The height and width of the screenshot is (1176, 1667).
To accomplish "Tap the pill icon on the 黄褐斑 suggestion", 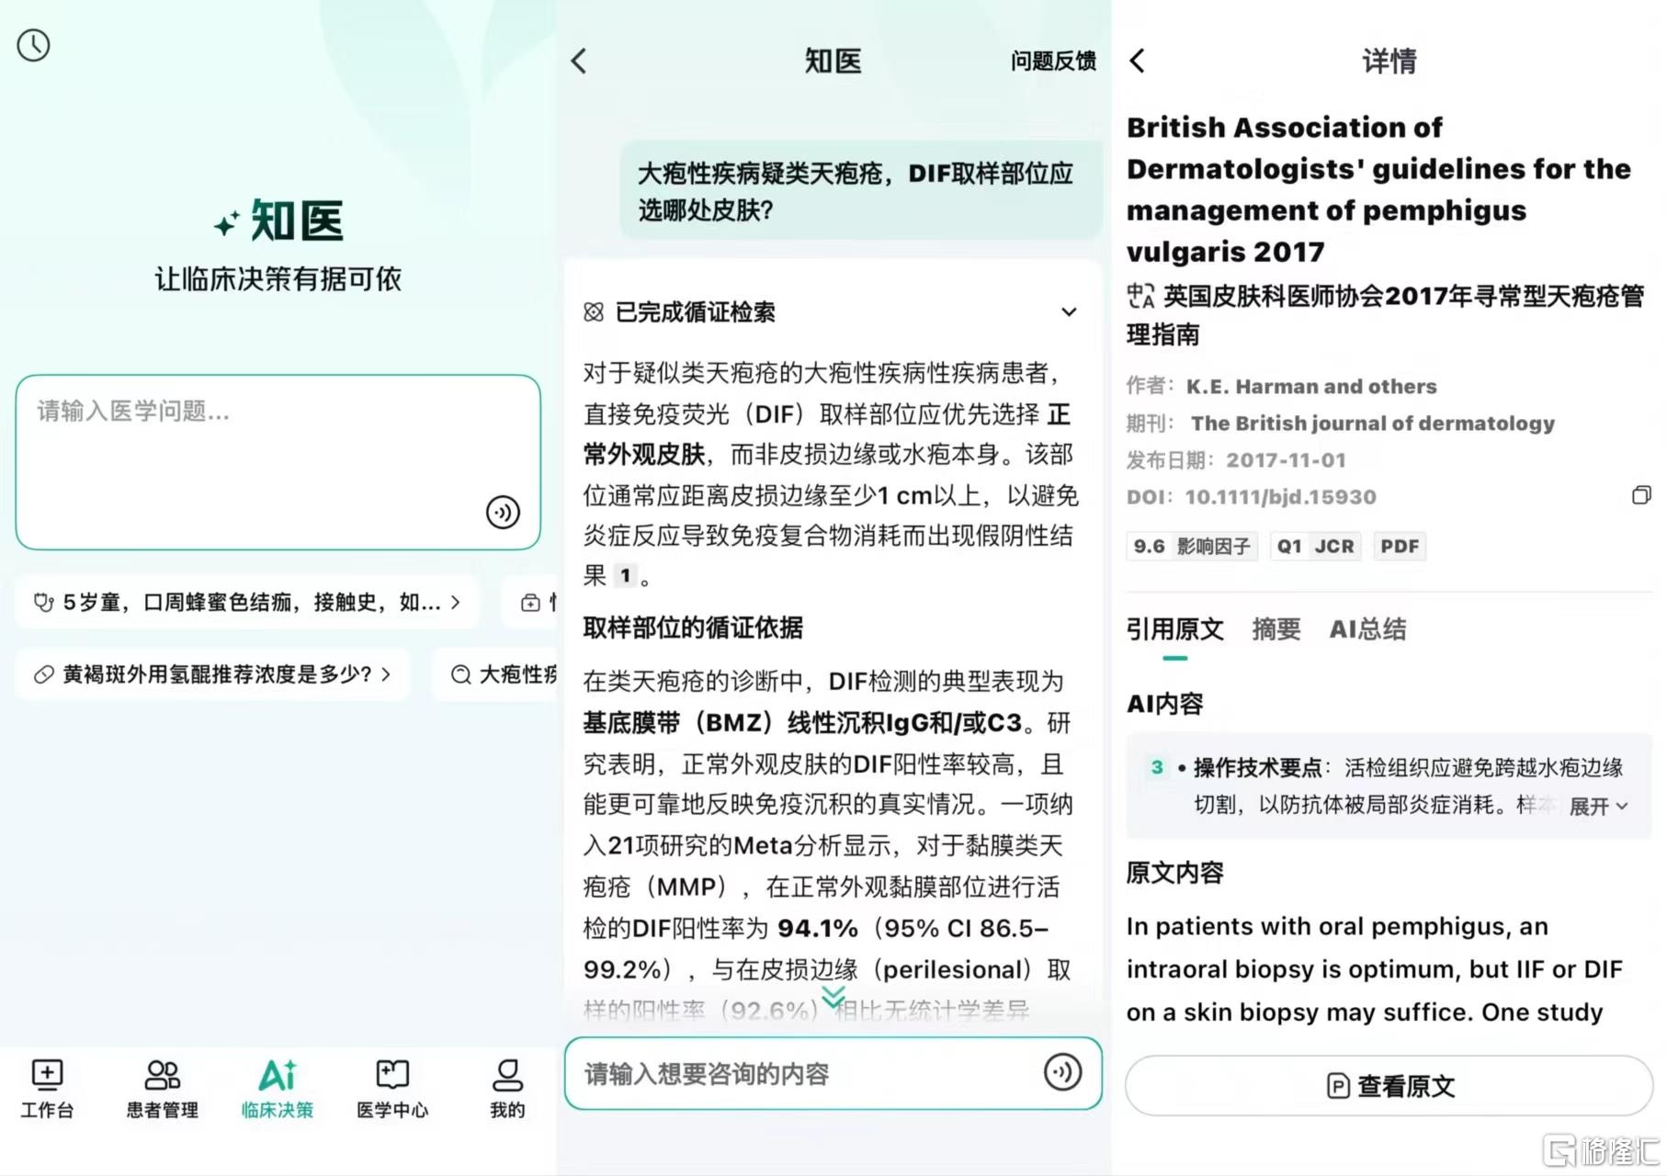I will pos(43,674).
